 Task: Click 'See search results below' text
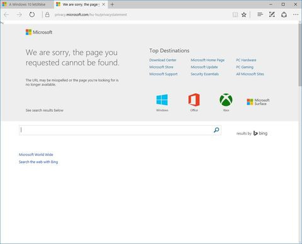45,110
